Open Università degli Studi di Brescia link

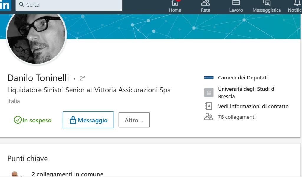pos(247,93)
